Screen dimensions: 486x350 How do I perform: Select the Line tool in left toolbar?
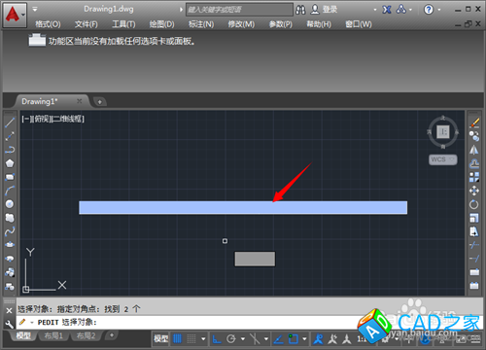(x=10, y=122)
